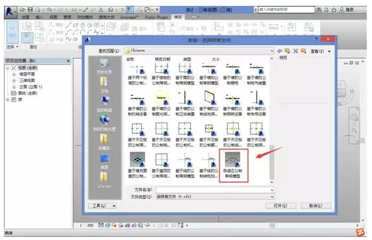Open 桌面 in dialog sidebar

(104, 161)
